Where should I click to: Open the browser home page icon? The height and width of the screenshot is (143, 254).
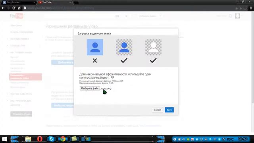pyautogui.click(x=19, y=8)
